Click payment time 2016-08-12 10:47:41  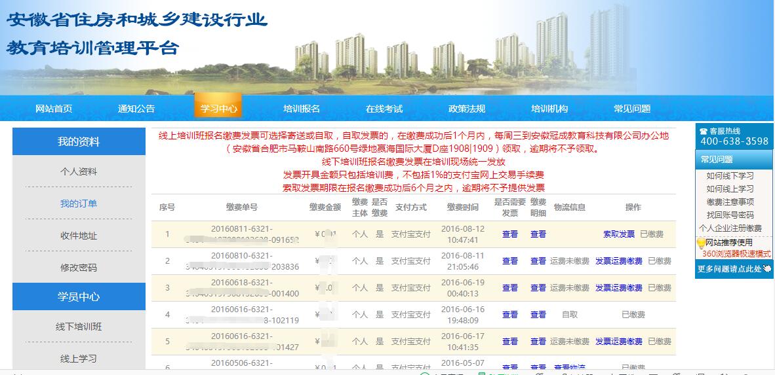[x=463, y=234]
